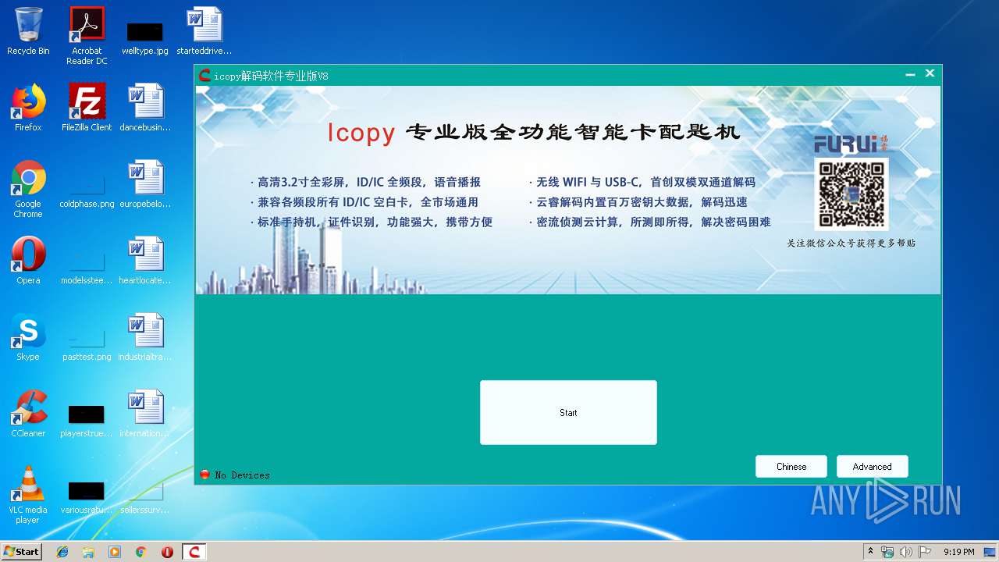Open Windows Media Player from the taskbar

pos(115,552)
